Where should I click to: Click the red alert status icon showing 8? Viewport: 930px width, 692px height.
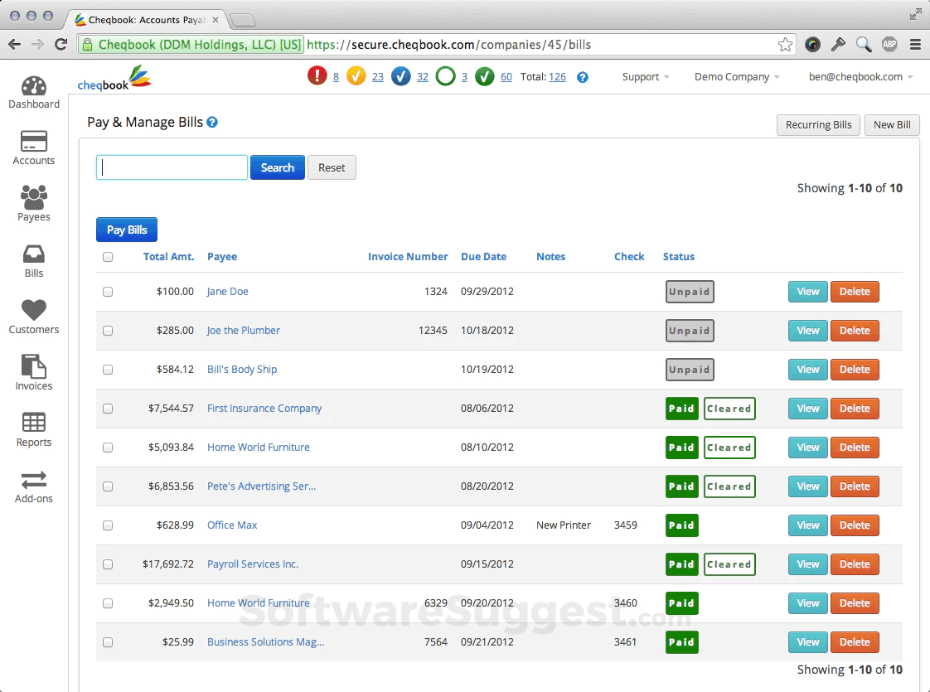point(318,75)
